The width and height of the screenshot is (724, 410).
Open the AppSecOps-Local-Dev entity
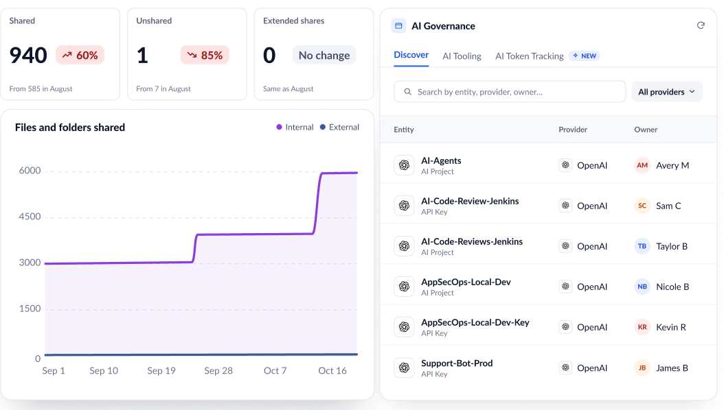click(x=466, y=282)
